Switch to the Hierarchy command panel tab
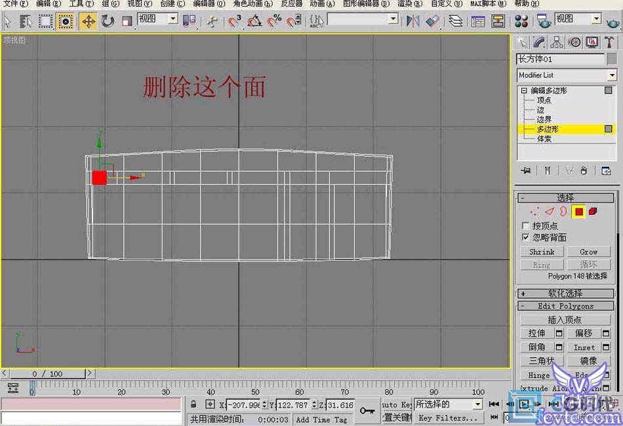Image resolution: width=623 pixels, height=426 pixels. point(557,42)
